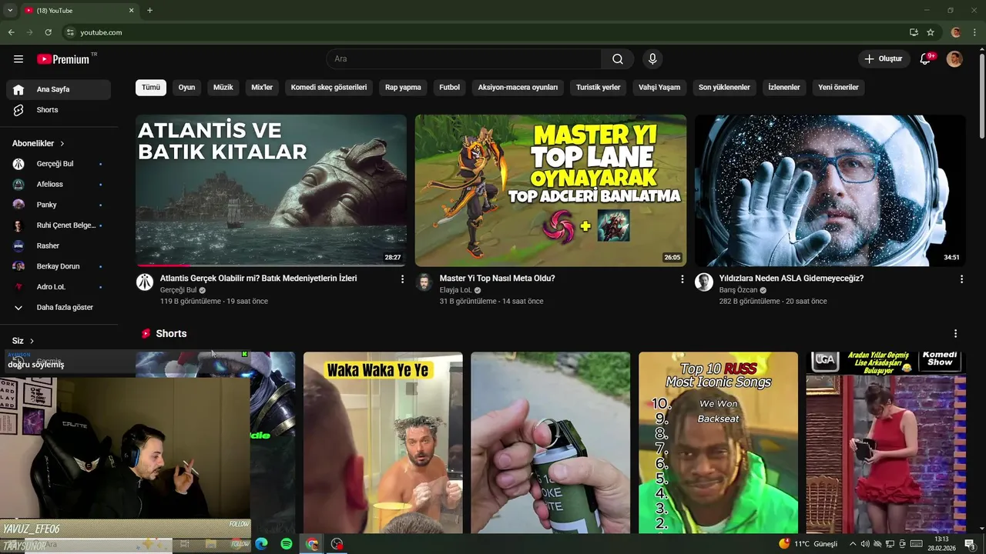Image resolution: width=986 pixels, height=554 pixels.
Task: Expand the Abonelikler section
Action: point(39,143)
